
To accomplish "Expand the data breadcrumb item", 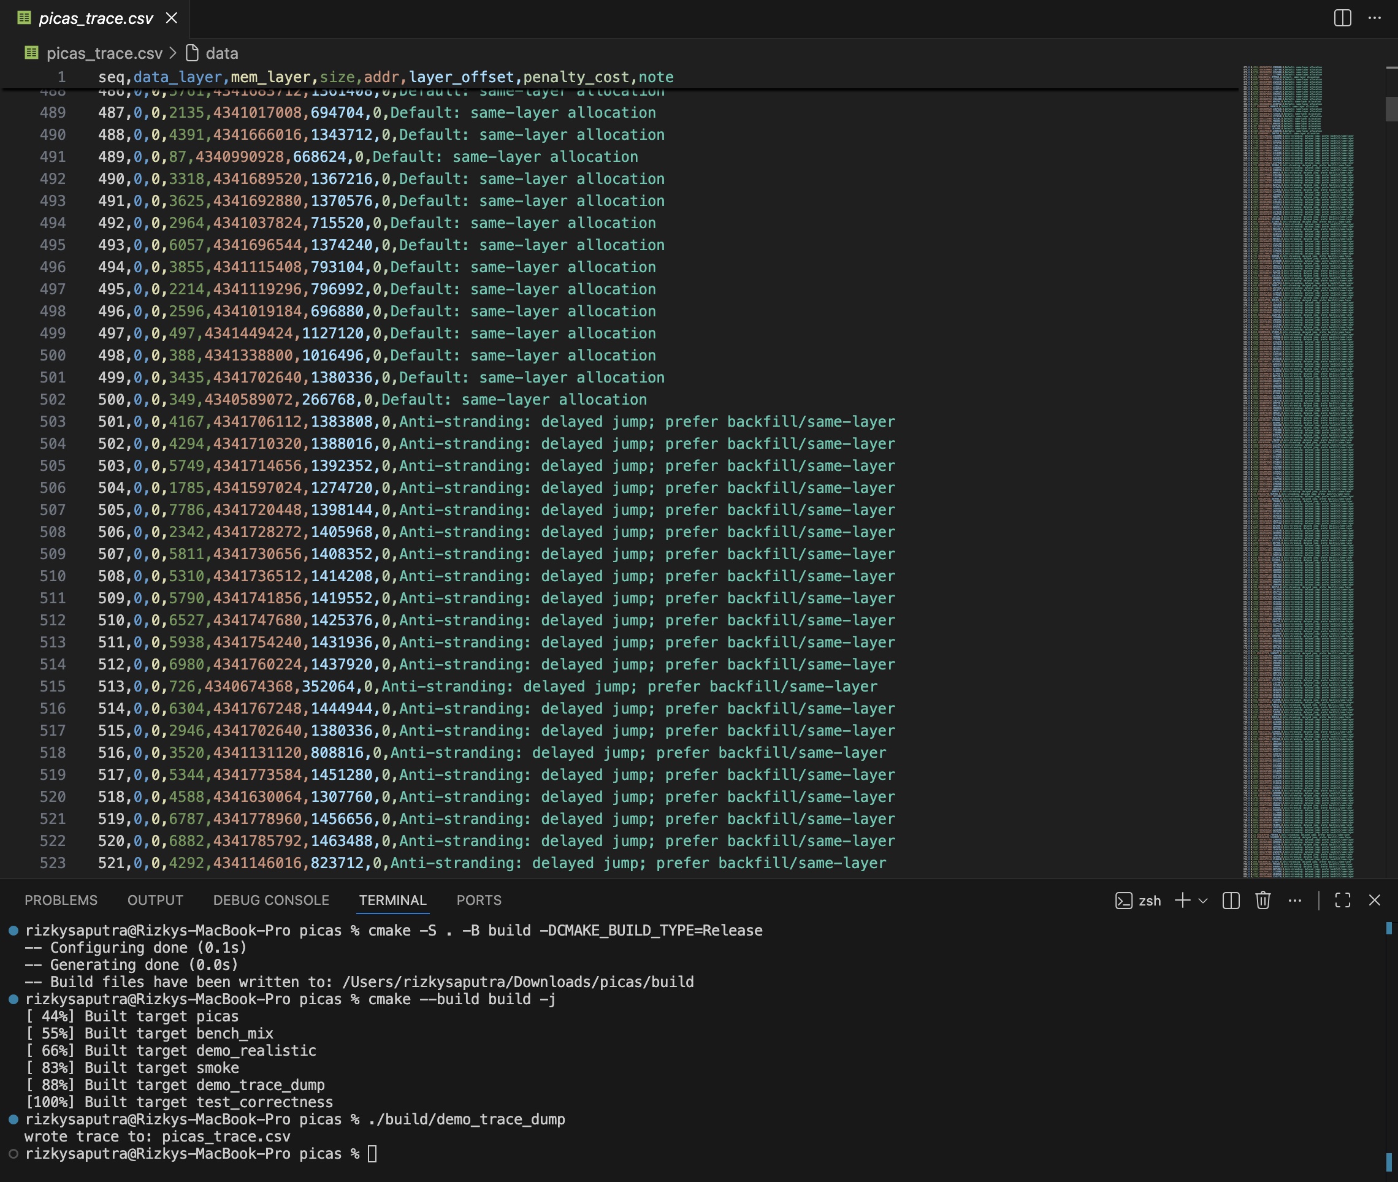I will (x=221, y=53).
